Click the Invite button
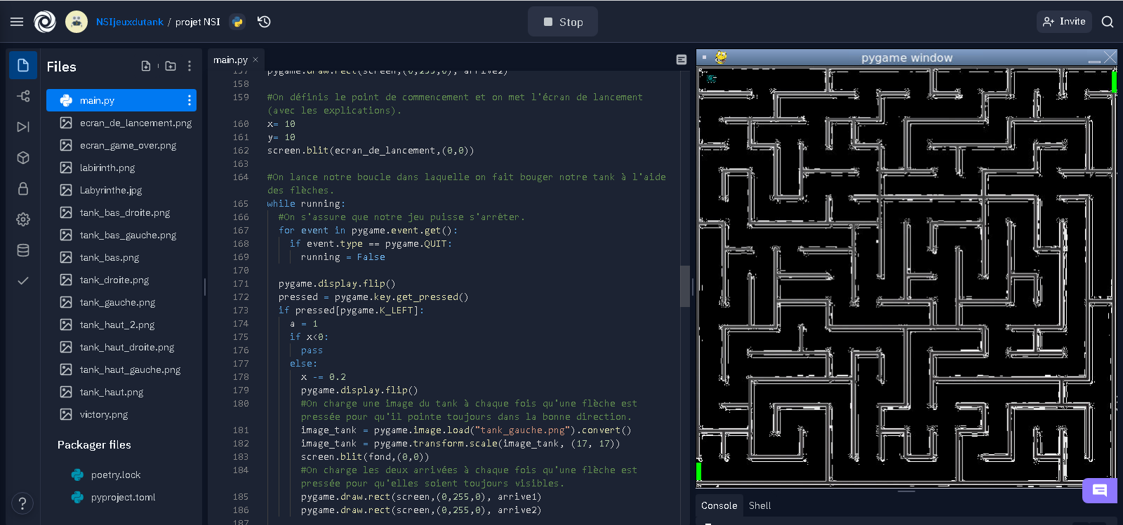The image size is (1123, 525). coord(1064,22)
